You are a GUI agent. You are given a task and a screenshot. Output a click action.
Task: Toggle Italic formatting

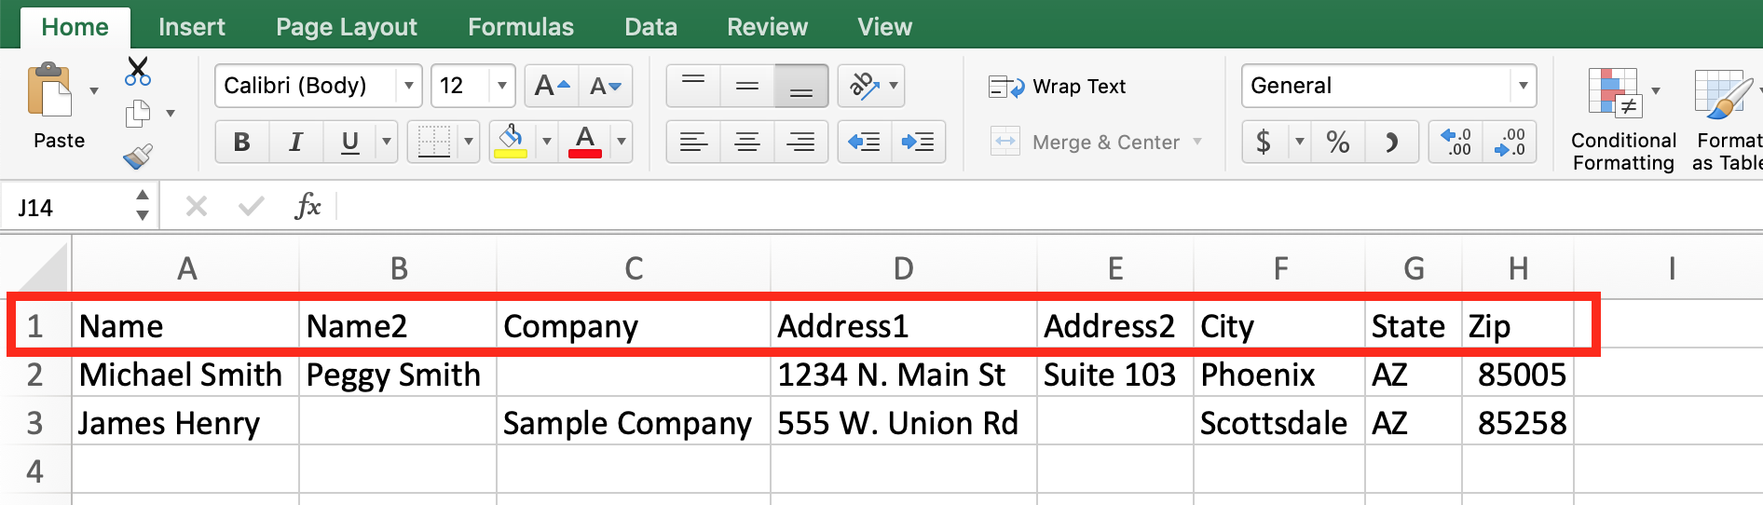tap(296, 143)
